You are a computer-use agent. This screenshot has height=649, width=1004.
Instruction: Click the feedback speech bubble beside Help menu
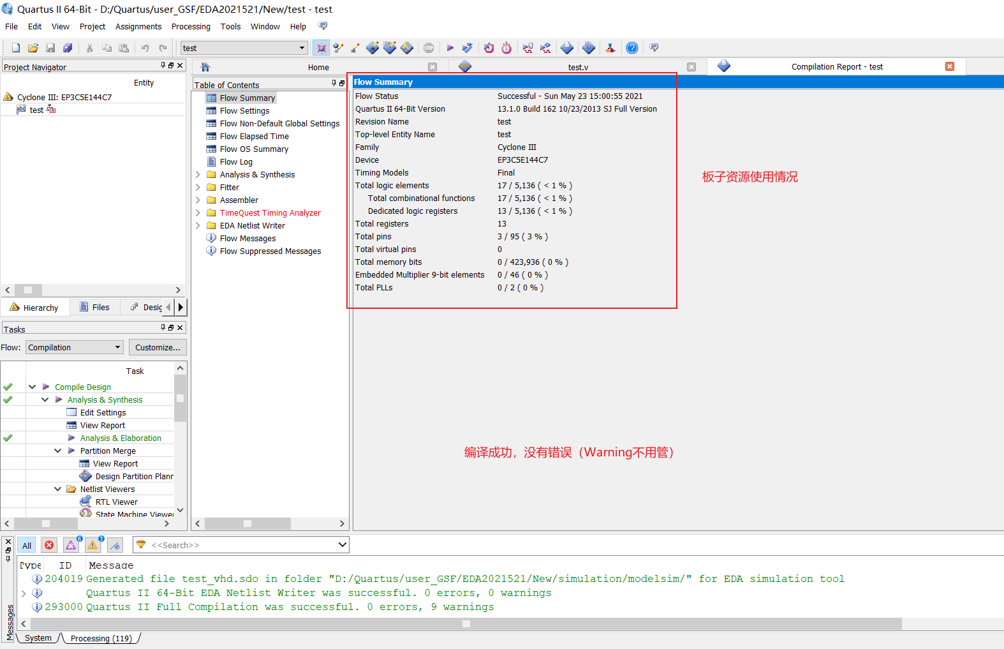point(323,26)
